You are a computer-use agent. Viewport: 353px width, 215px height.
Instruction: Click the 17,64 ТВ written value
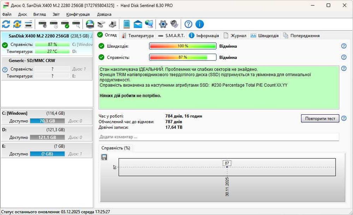point(174,127)
